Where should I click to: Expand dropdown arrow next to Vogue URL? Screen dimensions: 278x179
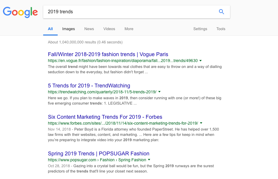pos(201,61)
